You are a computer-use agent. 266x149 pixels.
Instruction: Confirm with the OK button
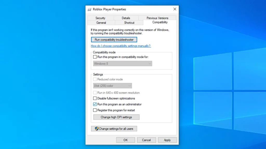pyautogui.click(x=125, y=140)
